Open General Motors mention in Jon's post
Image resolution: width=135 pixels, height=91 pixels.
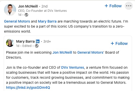click(x=17, y=21)
